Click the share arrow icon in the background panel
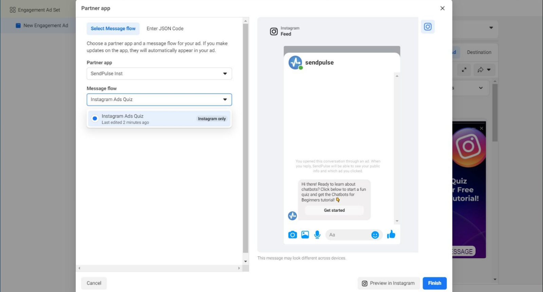543x292 pixels. click(480, 70)
